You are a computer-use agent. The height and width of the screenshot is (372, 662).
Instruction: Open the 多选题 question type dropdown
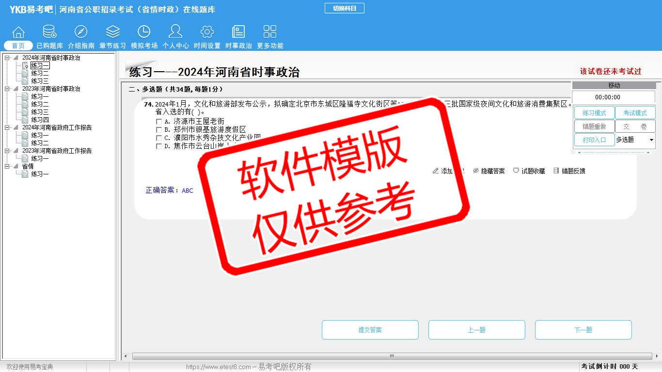[651, 140]
